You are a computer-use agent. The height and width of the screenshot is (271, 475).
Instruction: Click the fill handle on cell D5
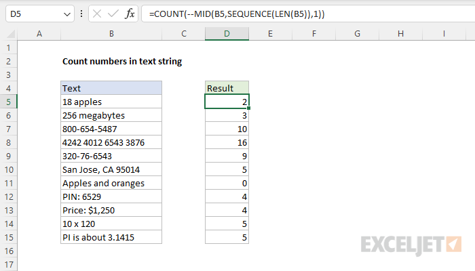coord(248,108)
